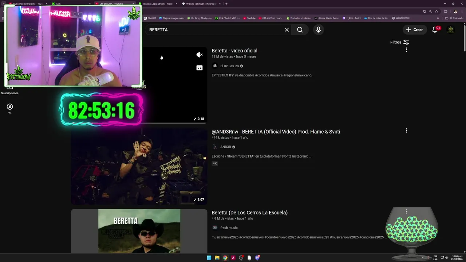This screenshot has width=466, height=262.
Task: Toggle captions on Beretta video preview
Action: pos(200,68)
